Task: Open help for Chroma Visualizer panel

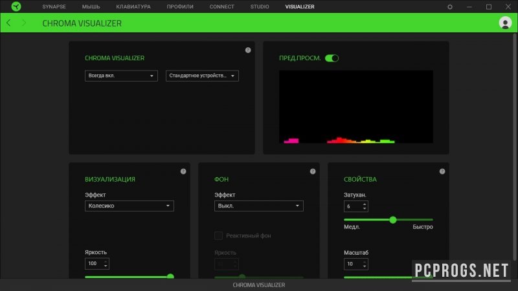Action: pyautogui.click(x=248, y=50)
